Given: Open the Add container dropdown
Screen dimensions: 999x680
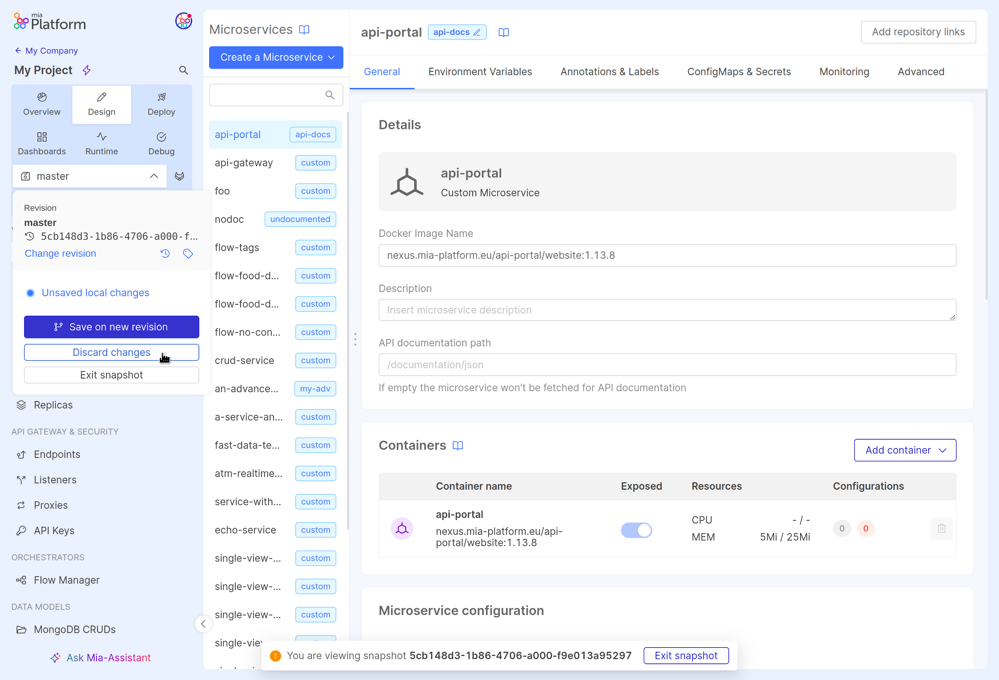Looking at the screenshot, I should tap(905, 450).
